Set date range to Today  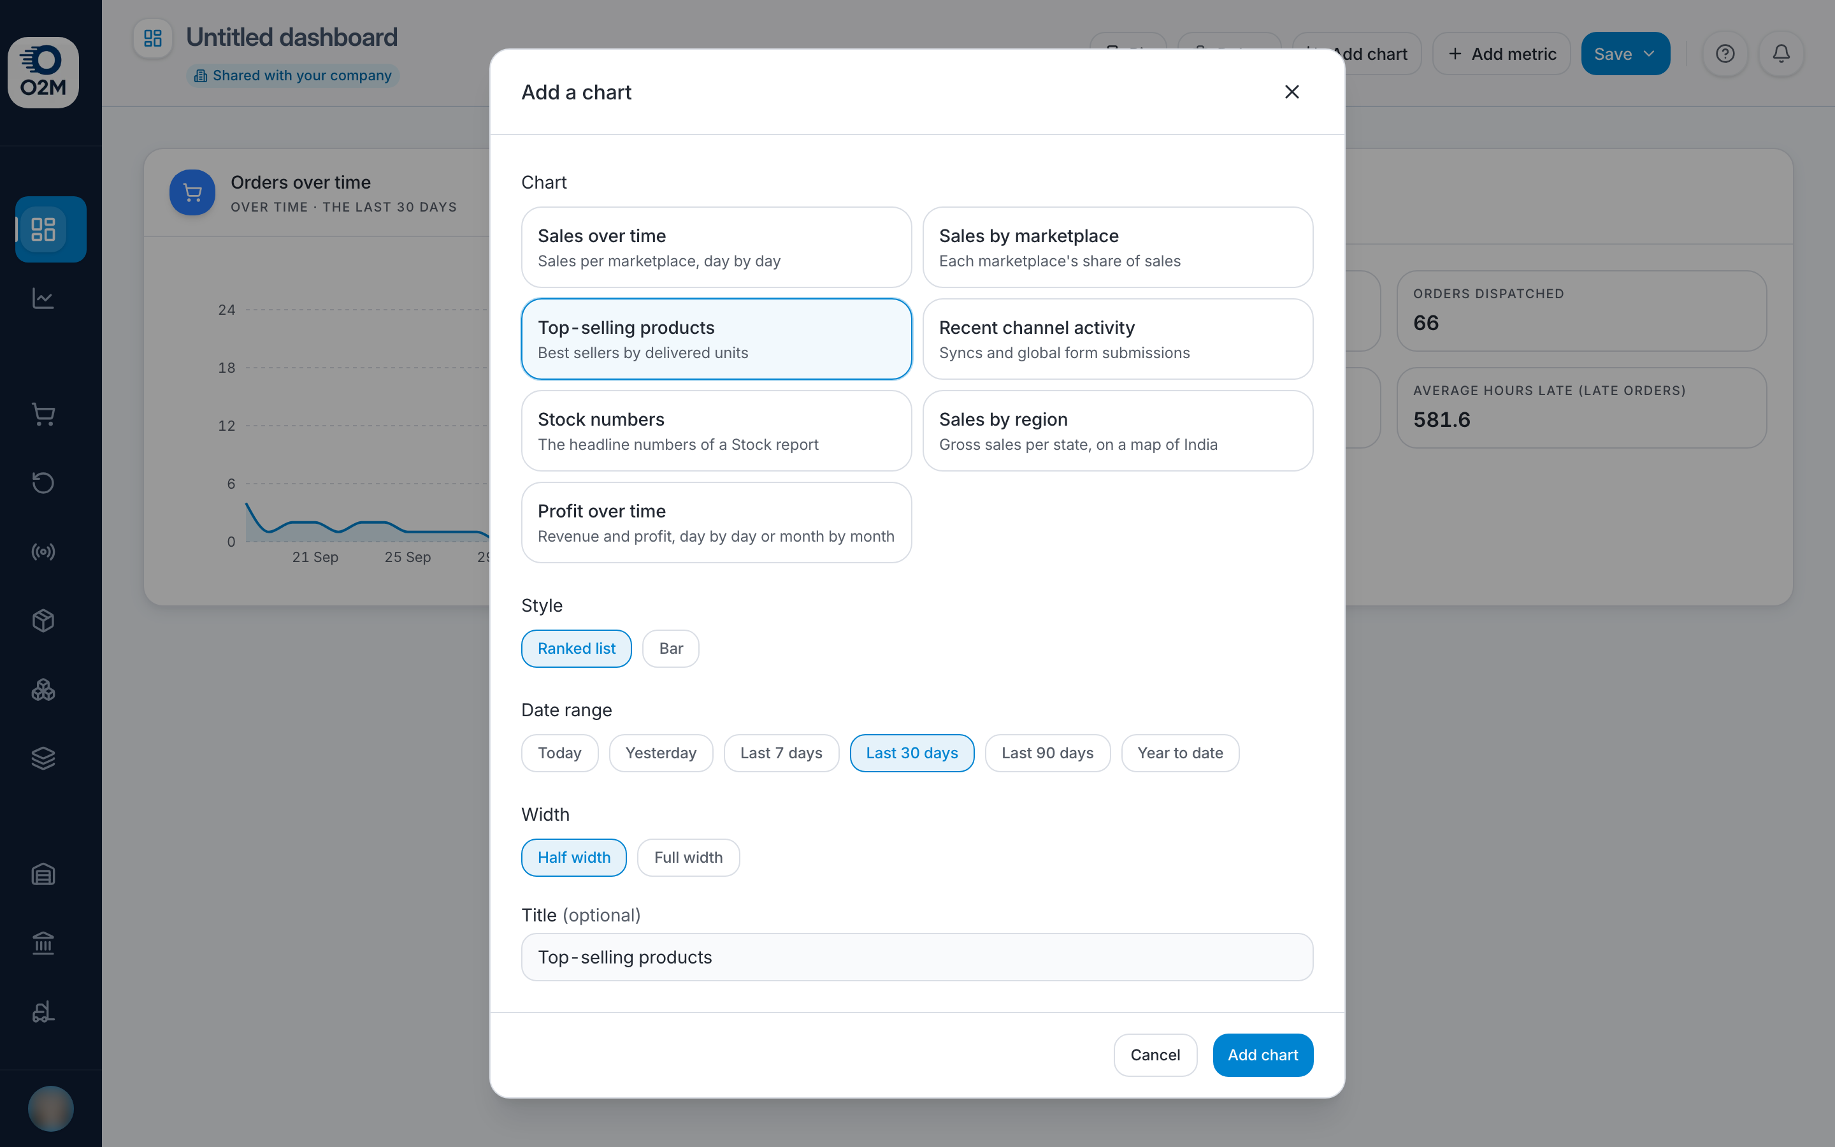point(559,753)
